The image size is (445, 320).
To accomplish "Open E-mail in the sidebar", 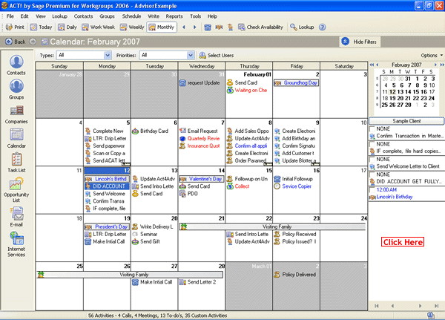I will click(x=16, y=217).
